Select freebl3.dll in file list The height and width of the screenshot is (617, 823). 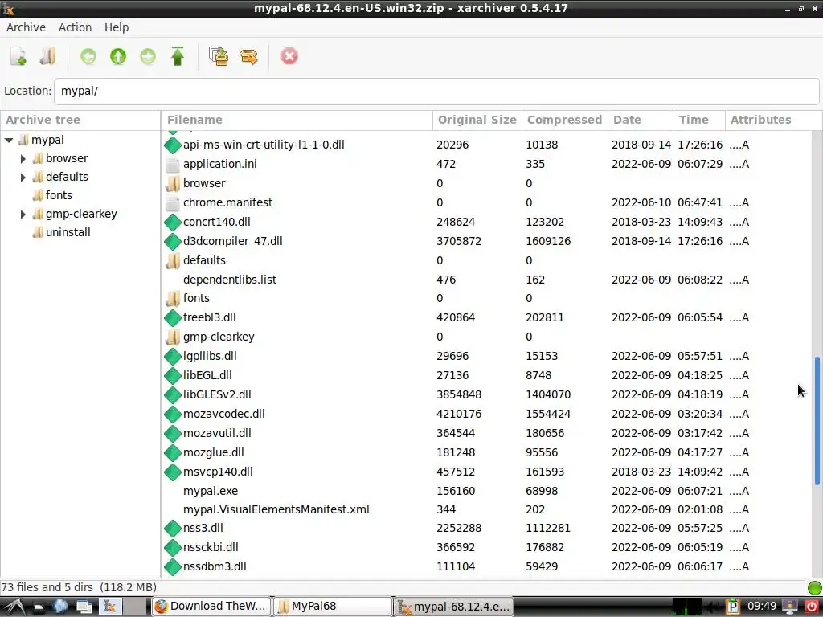click(x=210, y=317)
